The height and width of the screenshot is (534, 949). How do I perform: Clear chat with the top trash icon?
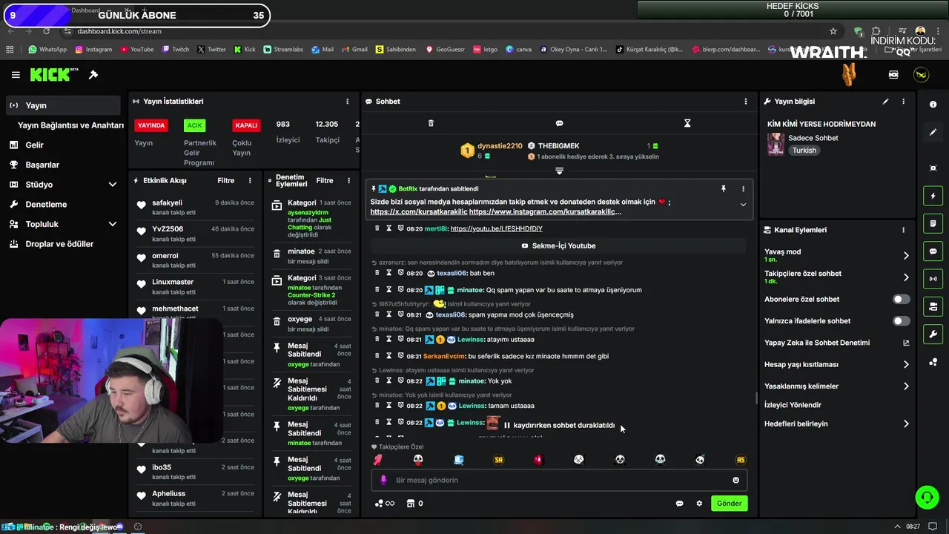(x=431, y=123)
